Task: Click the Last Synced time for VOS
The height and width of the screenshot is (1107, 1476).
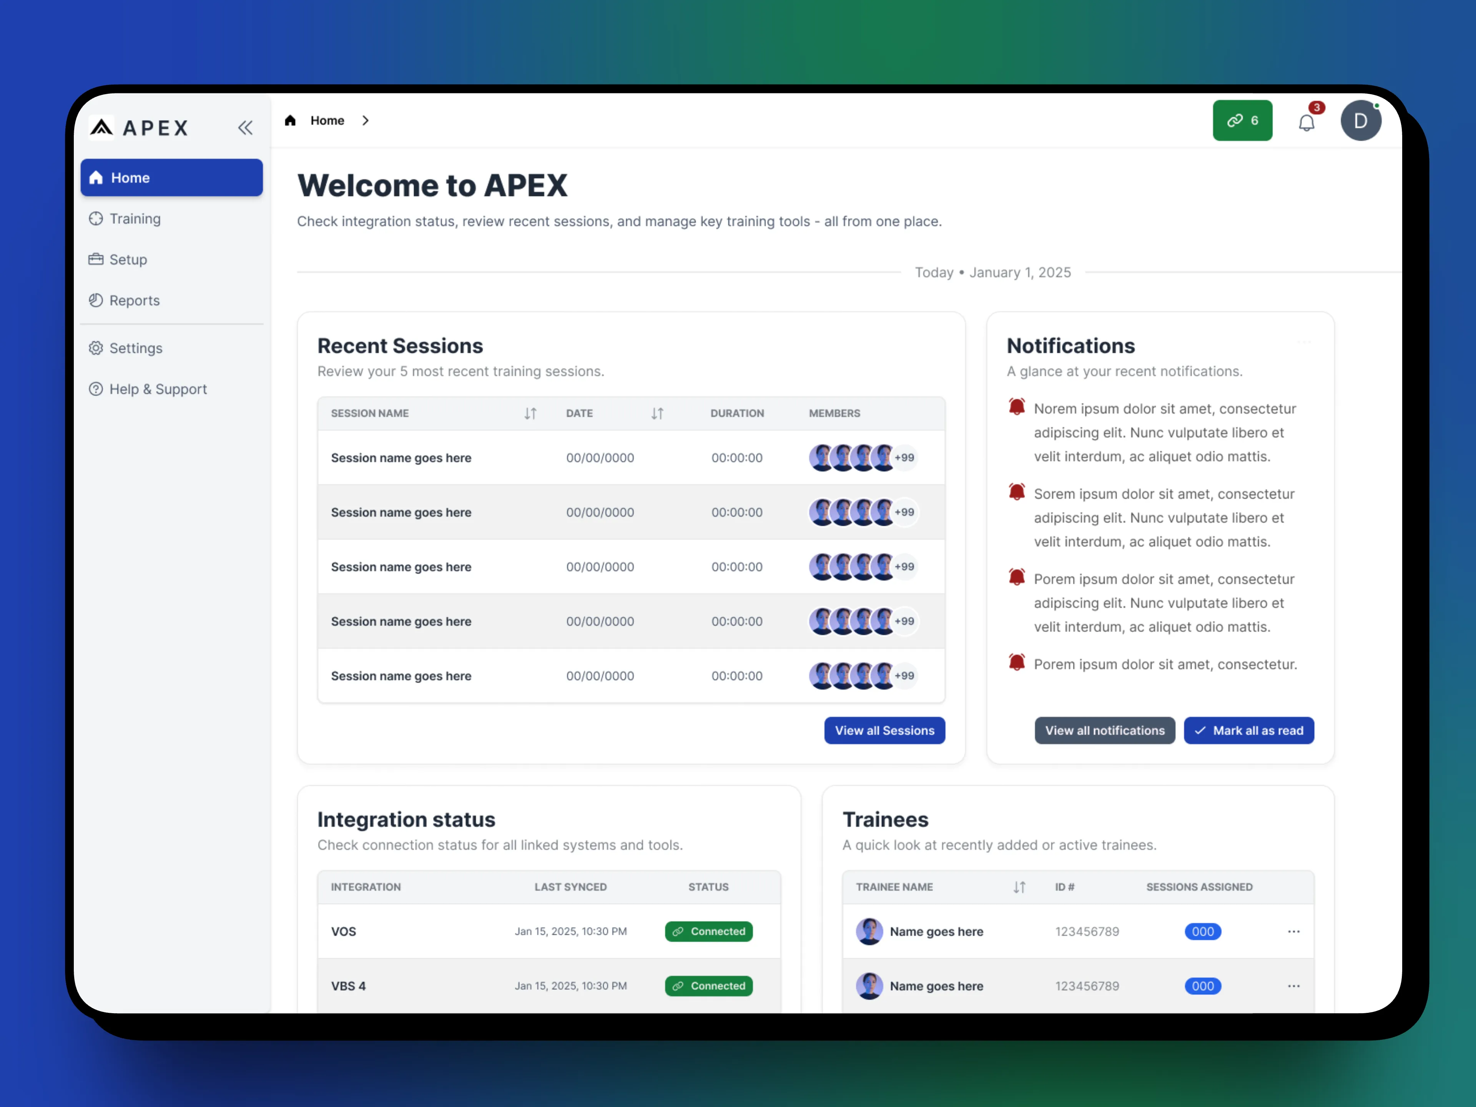Action: coord(570,932)
